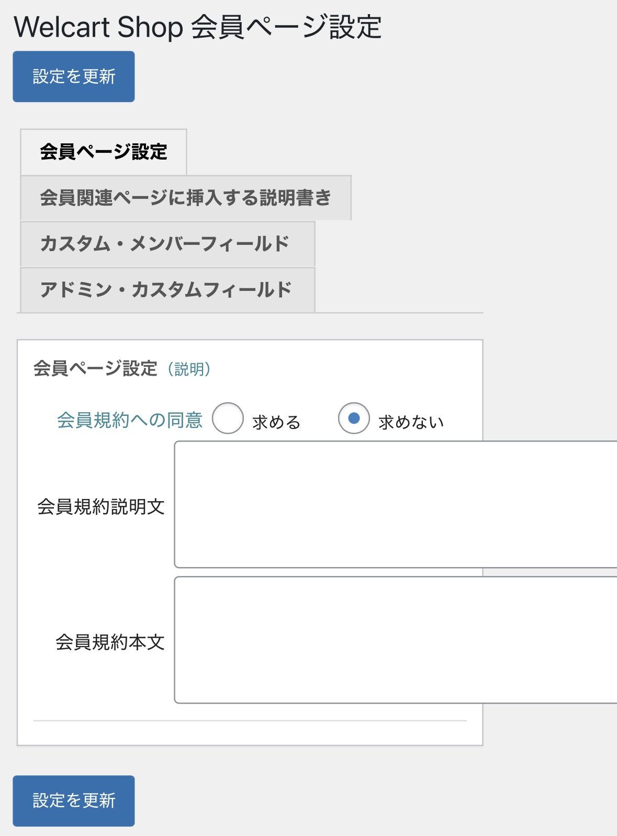Open the カスタム・メンバーフィールド tab

(x=167, y=244)
